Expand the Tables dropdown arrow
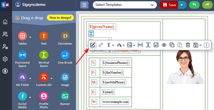The image size is (214, 110). (x=30, y=37)
